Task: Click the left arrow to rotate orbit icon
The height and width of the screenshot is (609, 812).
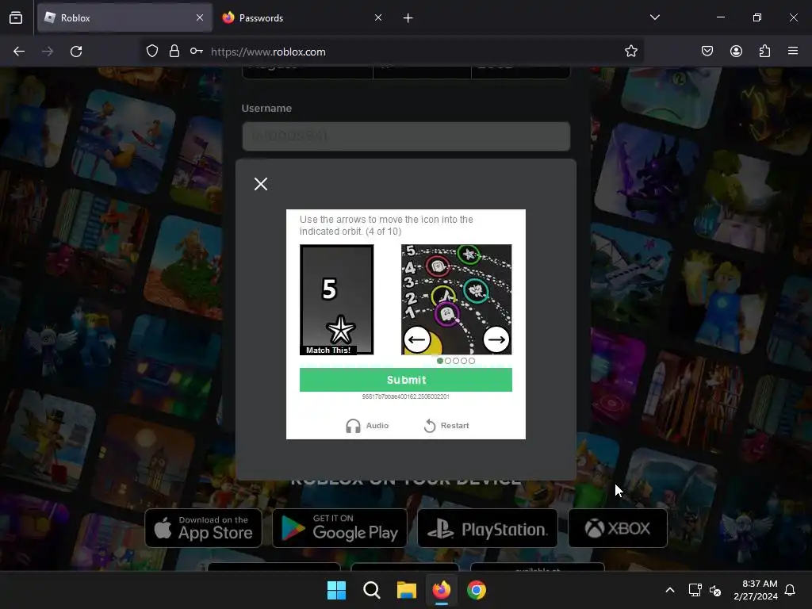Action: [x=417, y=339]
